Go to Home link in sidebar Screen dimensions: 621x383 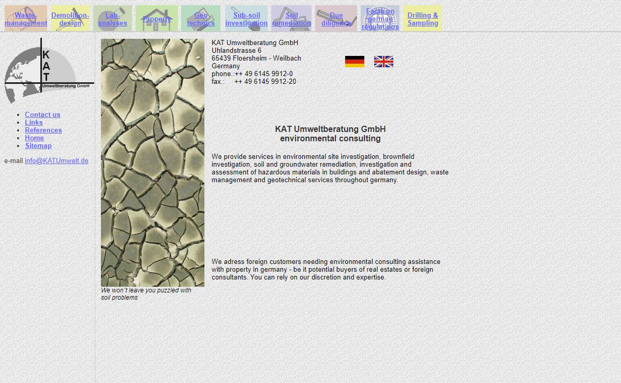click(34, 138)
